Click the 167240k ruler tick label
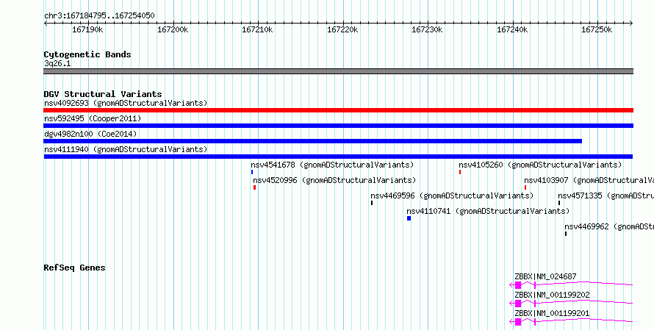Viewport: 654px width, 330px height. (512, 30)
